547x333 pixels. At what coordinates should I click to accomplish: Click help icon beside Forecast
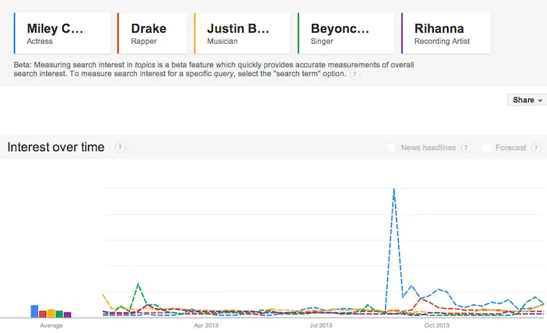(536, 148)
